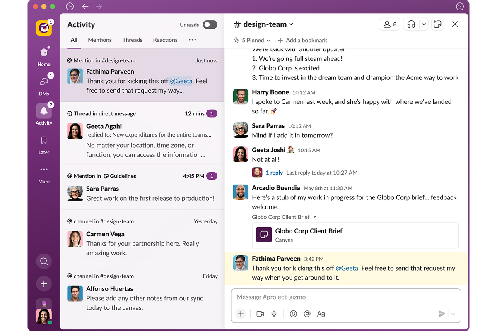Switch to the Threads tab
The image size is (497, 331).
132,40
